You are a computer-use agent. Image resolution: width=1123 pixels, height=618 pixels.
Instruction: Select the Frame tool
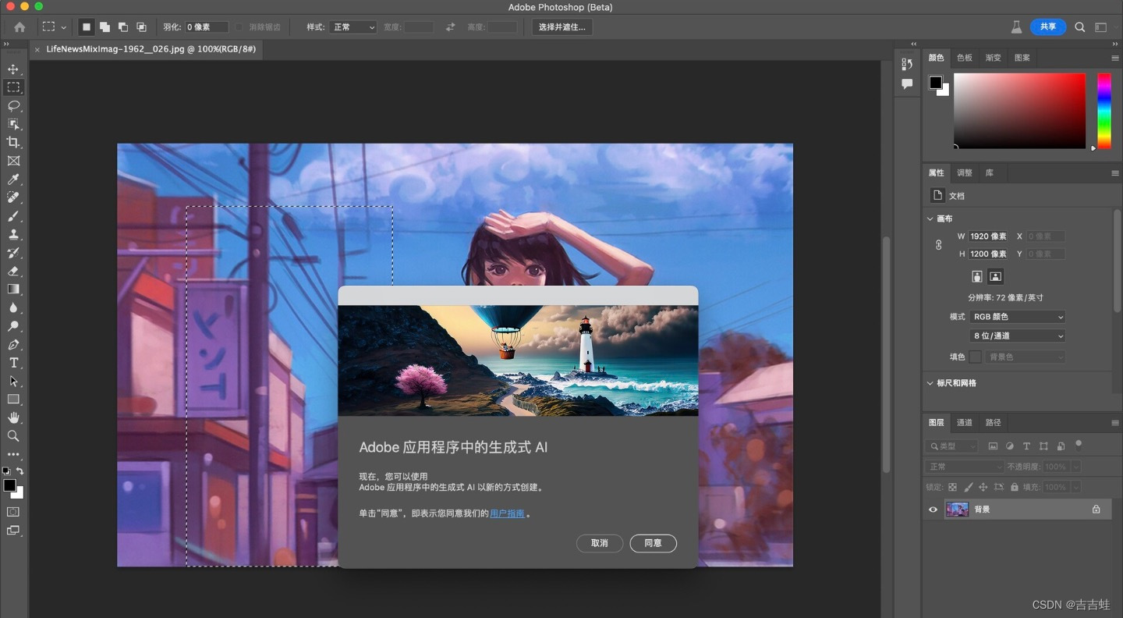[x=13, y=161]
